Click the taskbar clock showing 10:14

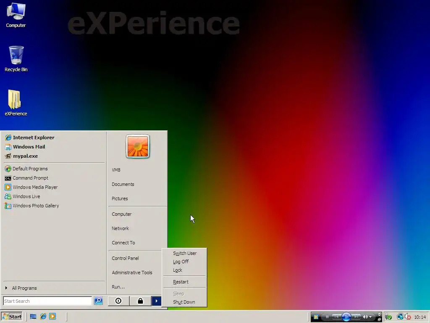pyautogui.click(x=420, y=317)
